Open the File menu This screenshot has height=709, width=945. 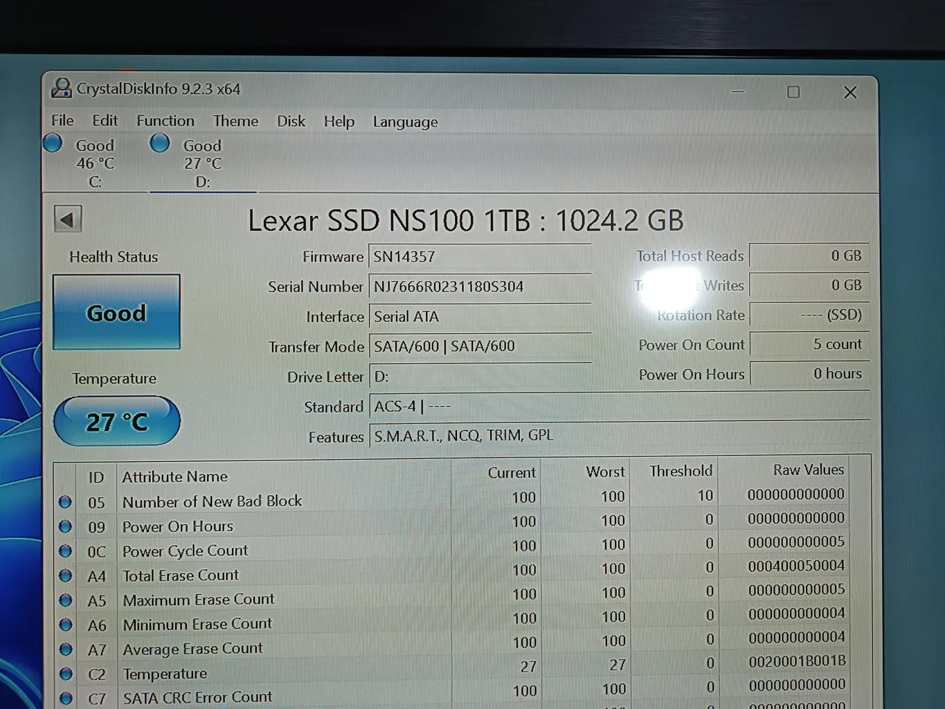click(62, 120)
